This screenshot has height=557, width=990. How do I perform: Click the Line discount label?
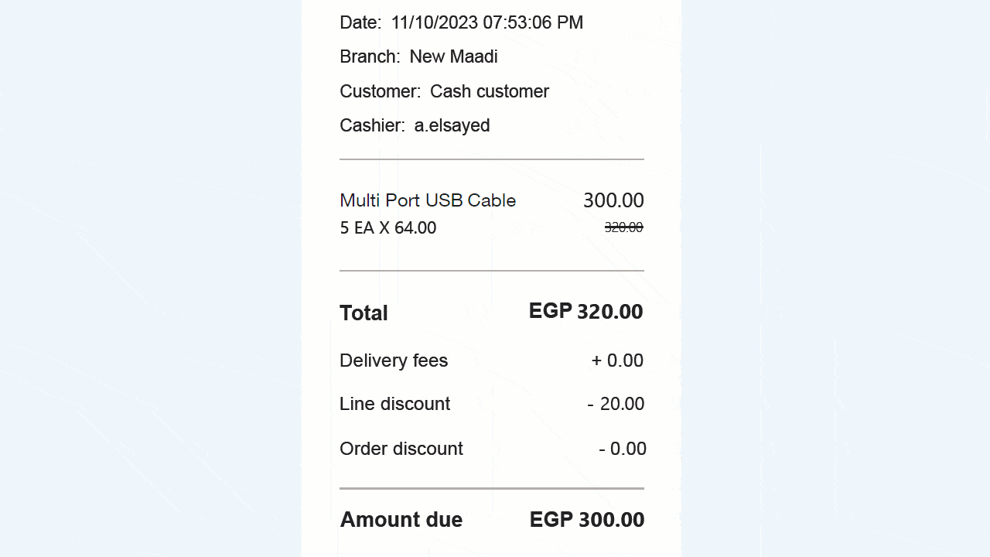394,404
